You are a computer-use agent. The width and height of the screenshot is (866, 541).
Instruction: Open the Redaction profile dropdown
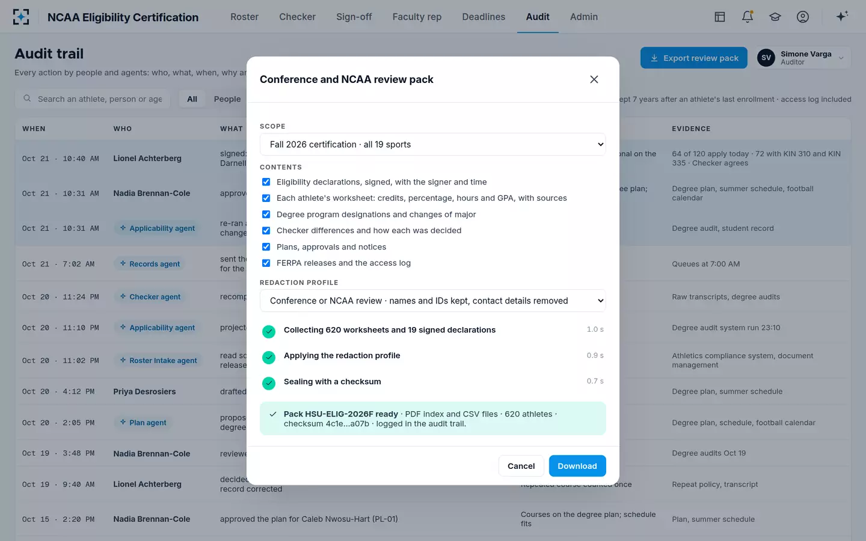coord(433,301)
